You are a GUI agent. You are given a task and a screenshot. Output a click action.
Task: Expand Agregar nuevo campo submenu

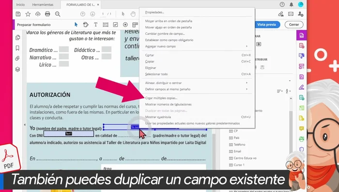197,46
